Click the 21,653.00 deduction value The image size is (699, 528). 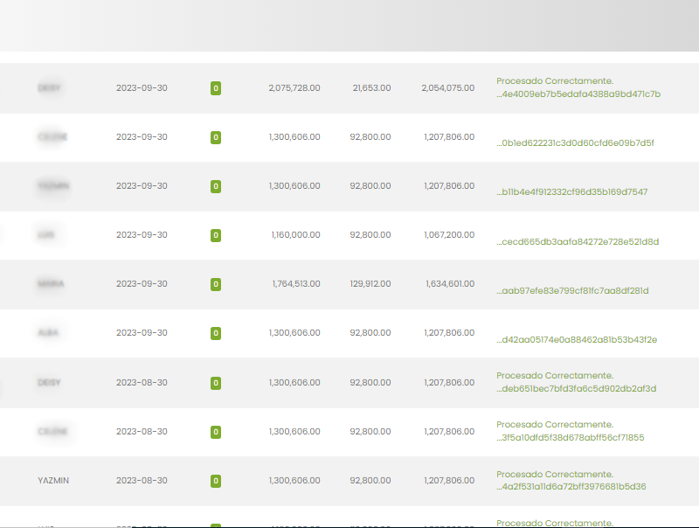(x=371, y=88)
